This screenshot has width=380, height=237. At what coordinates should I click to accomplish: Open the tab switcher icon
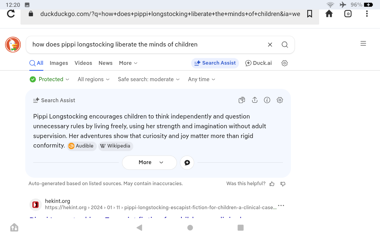pyautogui.click(x=348, y=14)
